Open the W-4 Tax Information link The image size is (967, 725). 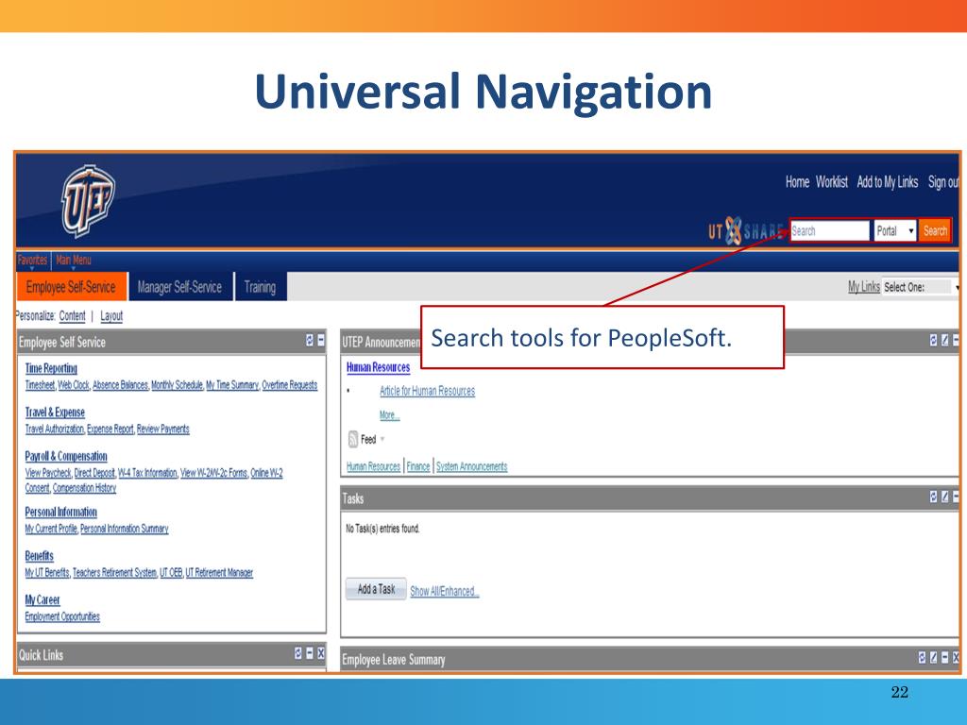147,473
